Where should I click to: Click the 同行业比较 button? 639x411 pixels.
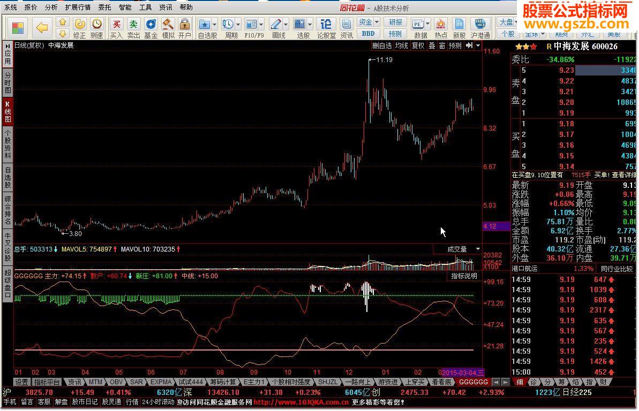617,269
